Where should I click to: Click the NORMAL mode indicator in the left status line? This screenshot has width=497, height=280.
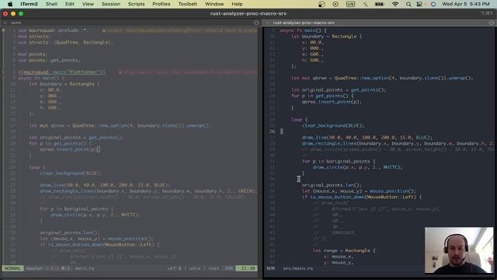click(12, 268)
